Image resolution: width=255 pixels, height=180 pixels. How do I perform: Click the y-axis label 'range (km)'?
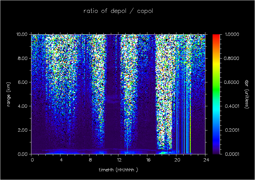[8, 94]
